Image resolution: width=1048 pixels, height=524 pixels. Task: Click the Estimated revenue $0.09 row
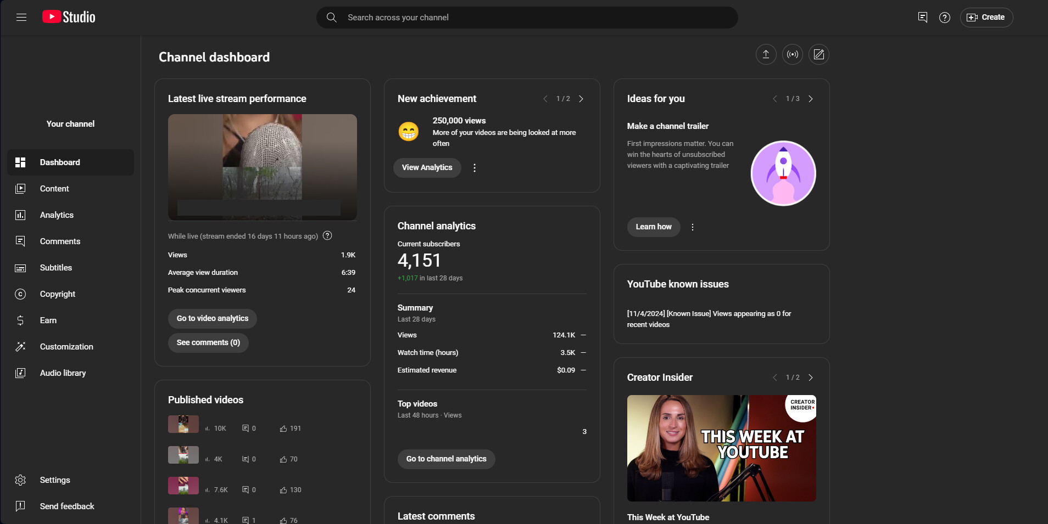492,370
